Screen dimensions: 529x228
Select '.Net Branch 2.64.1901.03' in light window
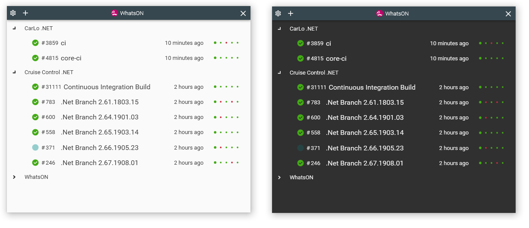click(x=100, y=117)
